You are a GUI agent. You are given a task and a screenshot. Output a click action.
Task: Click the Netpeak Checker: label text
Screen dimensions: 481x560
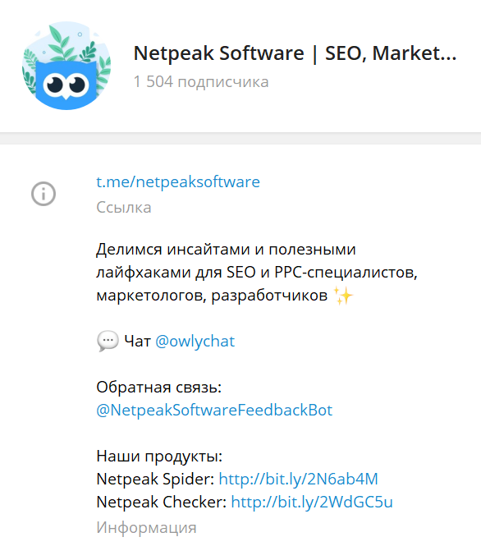click(x=162, y=502)
